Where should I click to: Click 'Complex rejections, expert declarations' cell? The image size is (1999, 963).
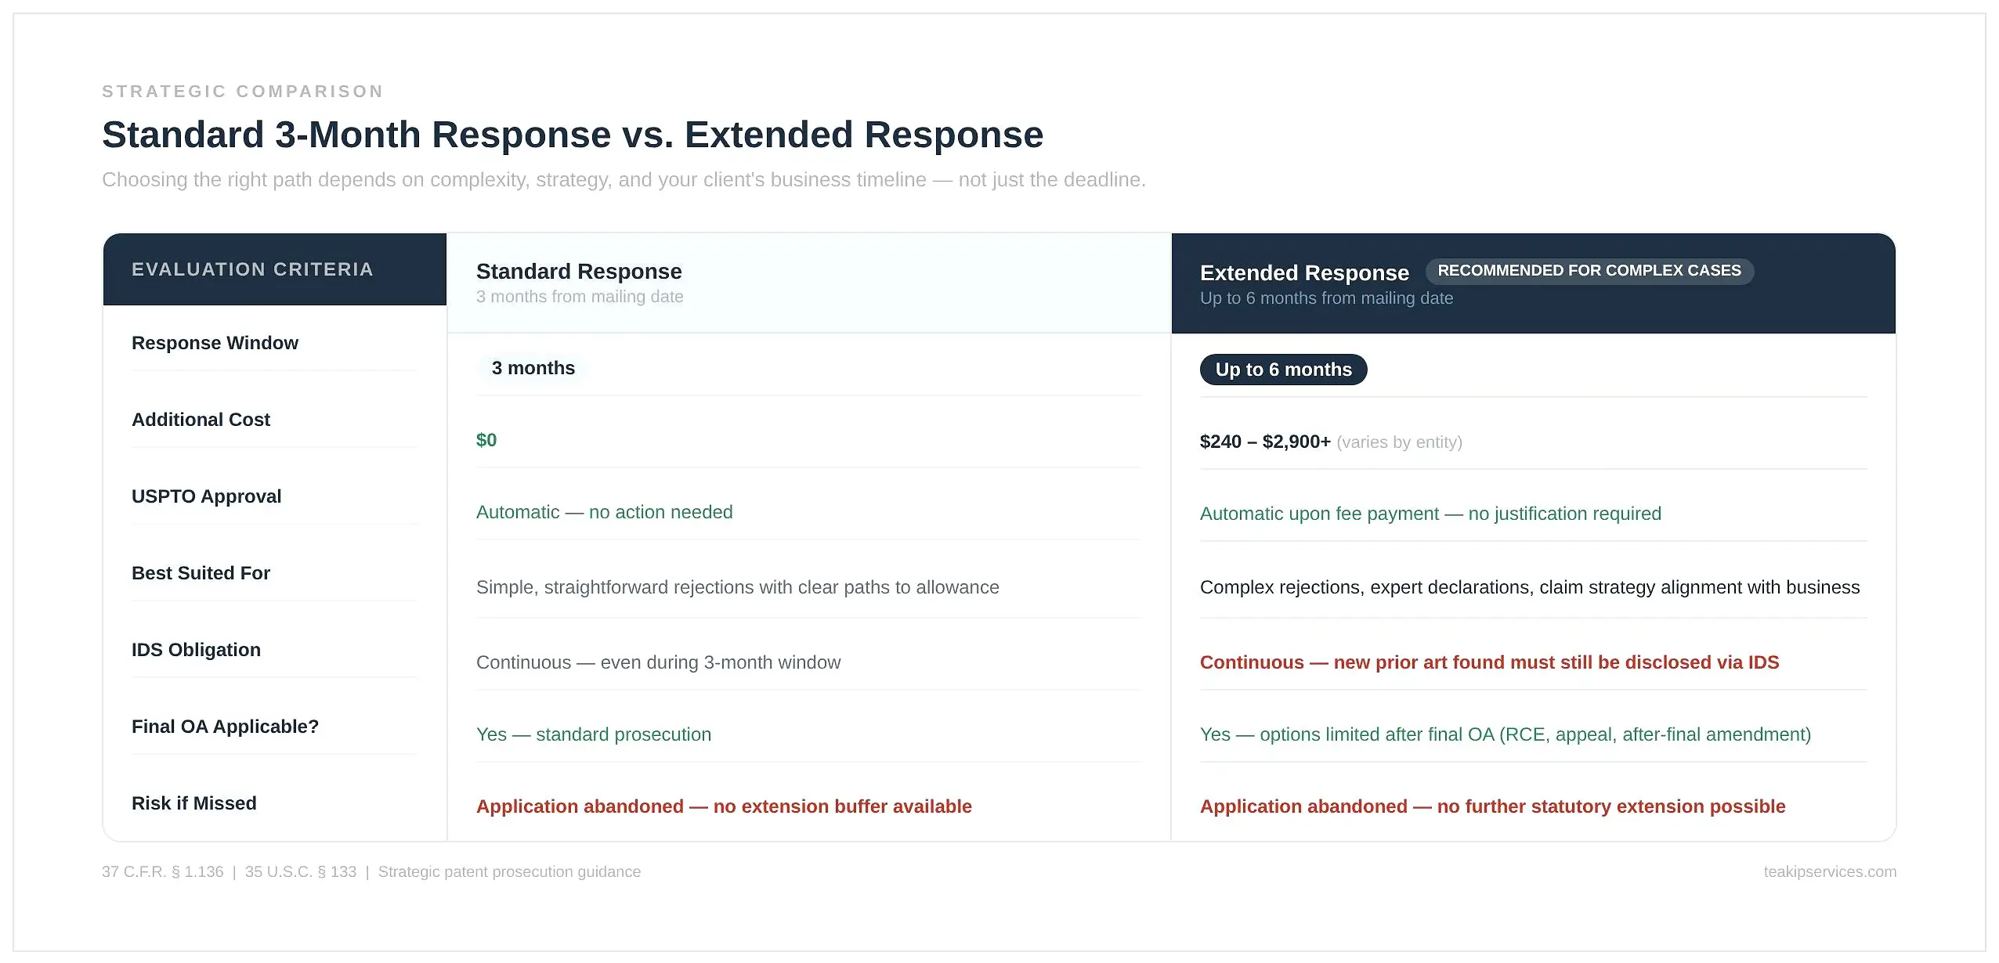(x=1529, y=587)
